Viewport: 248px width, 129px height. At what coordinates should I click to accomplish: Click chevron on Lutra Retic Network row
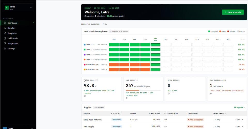[242, 119]
